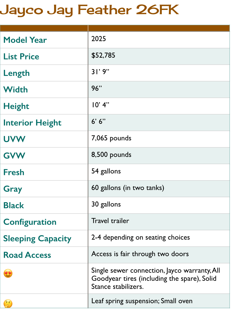Click the 60 gallons gray tank cell
The width and height of the screenshot is (235, 313).
[x=159, y=189]
